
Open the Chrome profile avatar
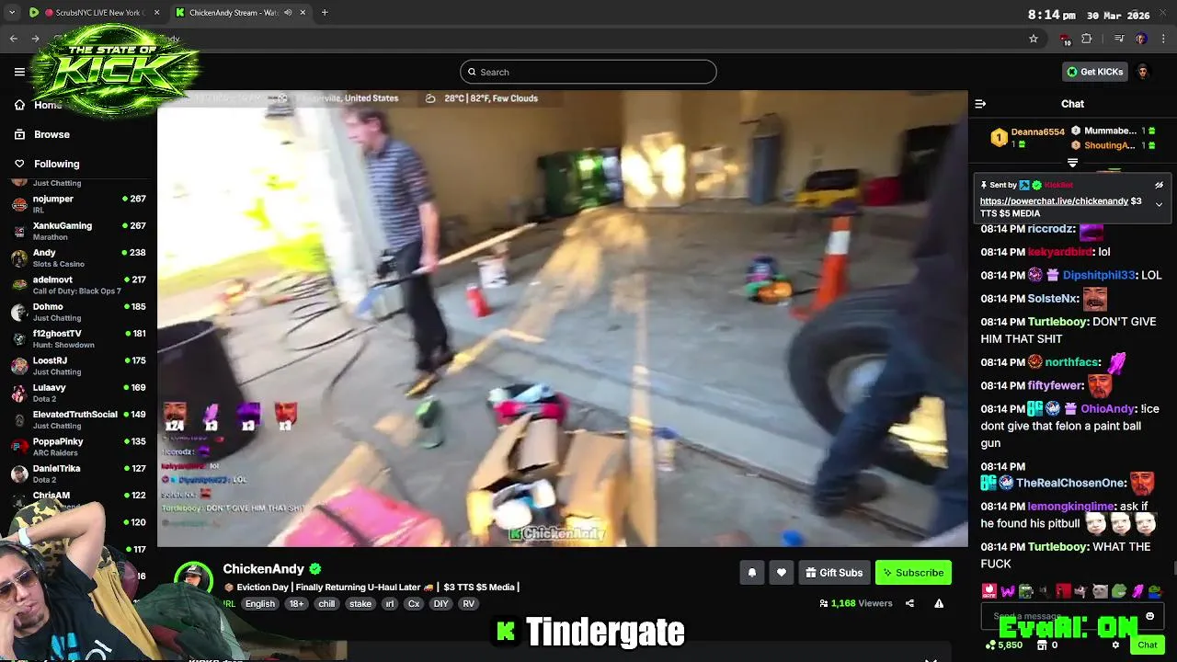[1141, 39]
